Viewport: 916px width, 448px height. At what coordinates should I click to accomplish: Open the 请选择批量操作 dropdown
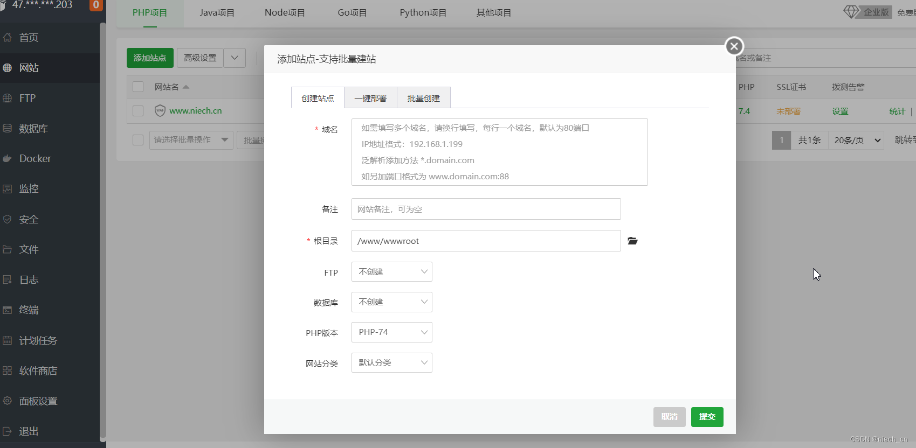coord(191,140)
